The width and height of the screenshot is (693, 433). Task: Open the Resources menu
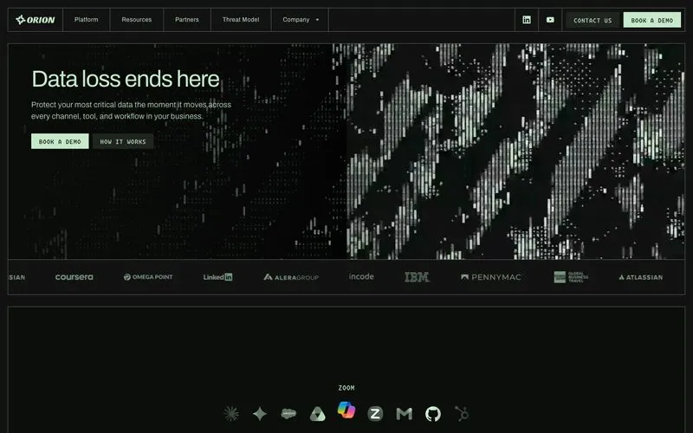pos(137,20)
